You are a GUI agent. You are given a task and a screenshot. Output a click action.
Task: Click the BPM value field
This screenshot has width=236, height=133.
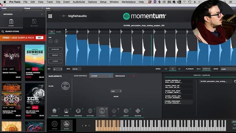76,69
